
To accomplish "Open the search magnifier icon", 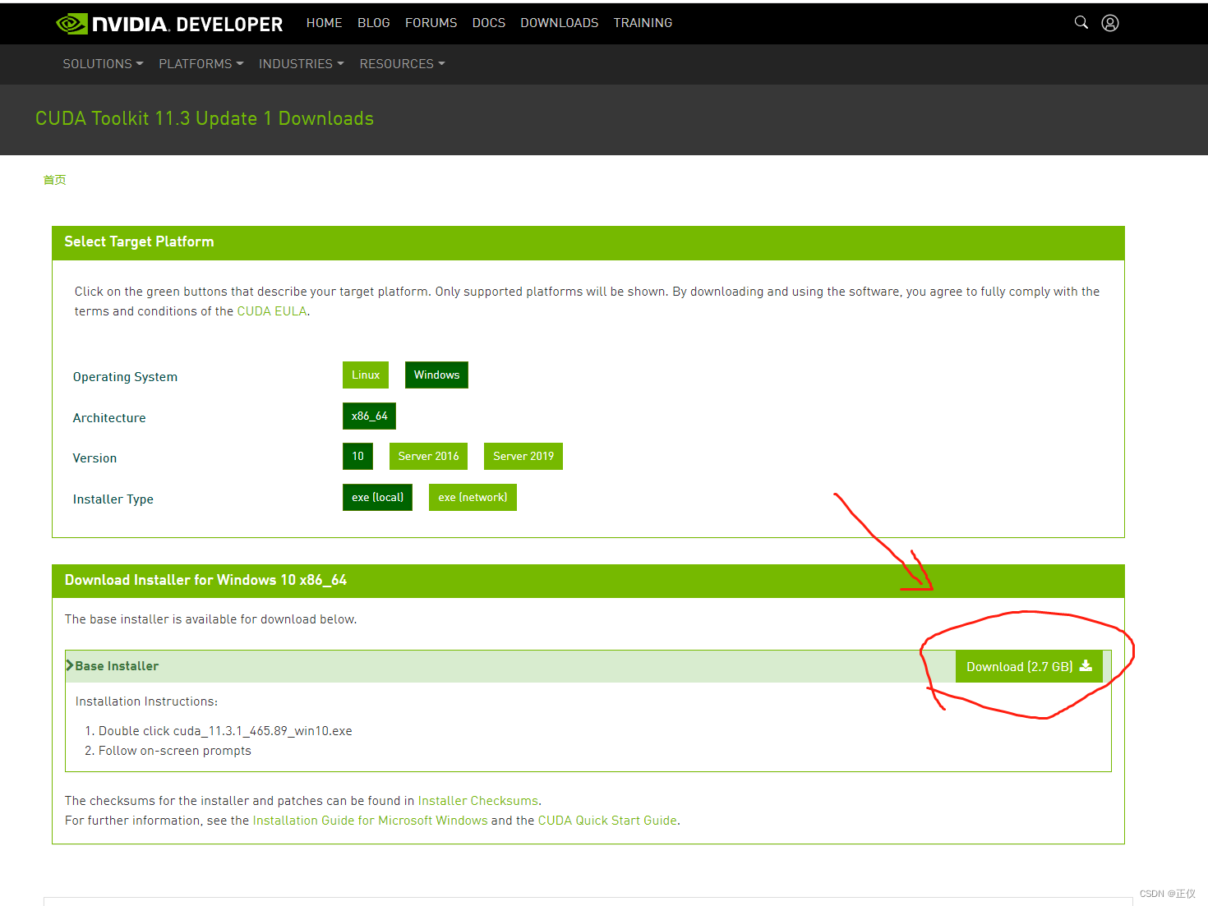I will click(1081, 22).
